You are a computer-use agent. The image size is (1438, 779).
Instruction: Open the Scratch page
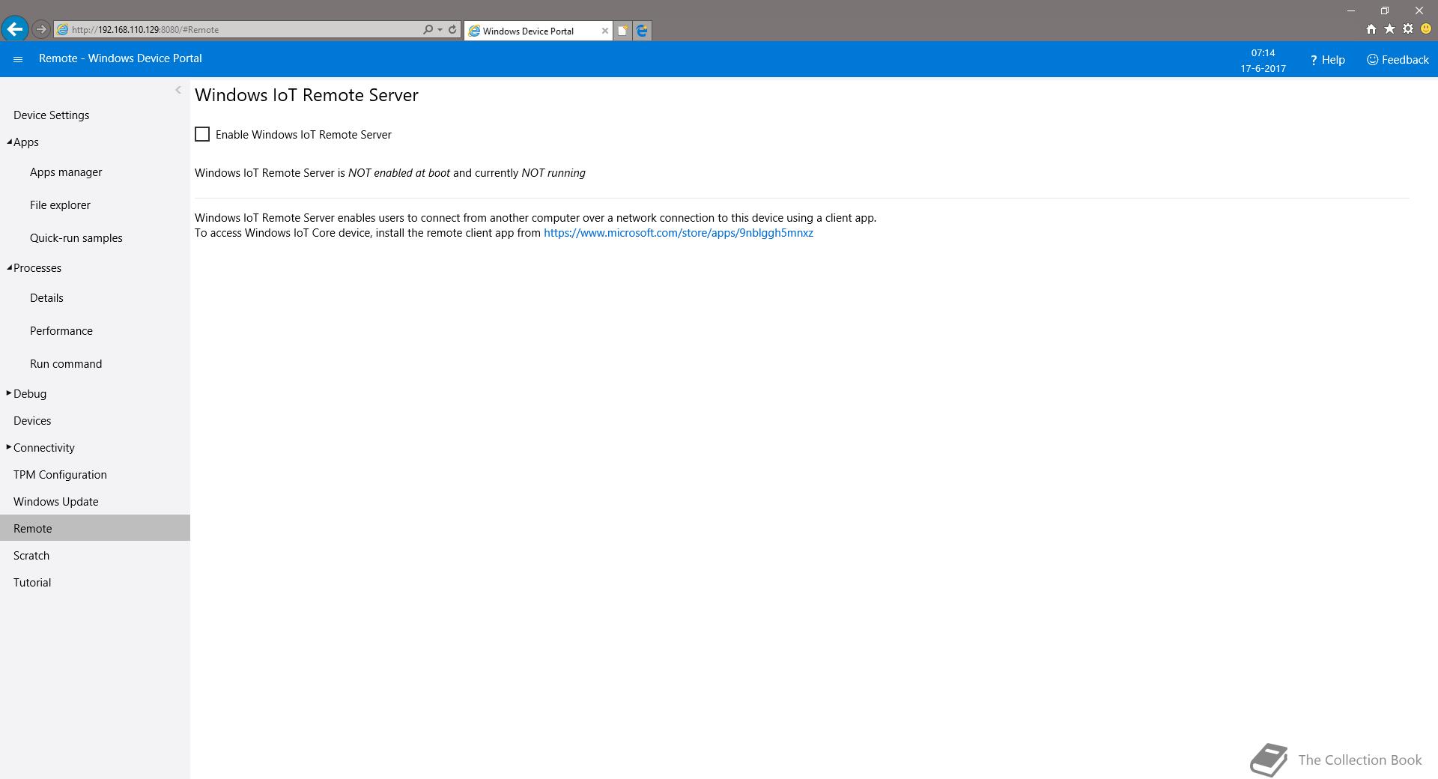(x=31, y=556)
